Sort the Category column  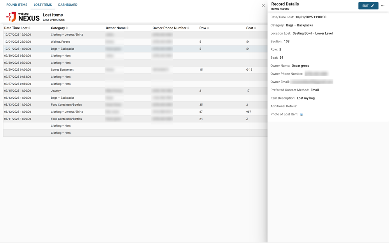pos(59,28)
